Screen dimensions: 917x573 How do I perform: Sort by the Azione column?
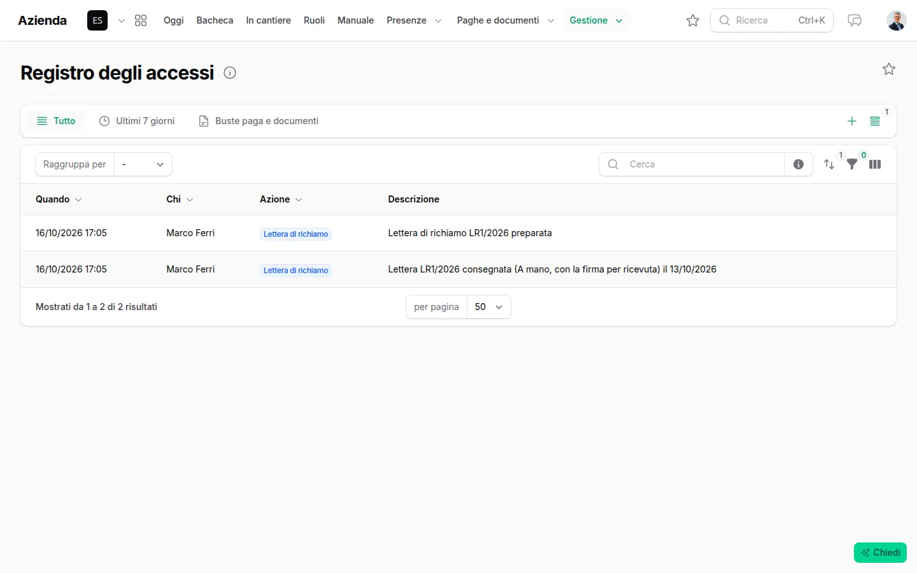pos(281,199)
